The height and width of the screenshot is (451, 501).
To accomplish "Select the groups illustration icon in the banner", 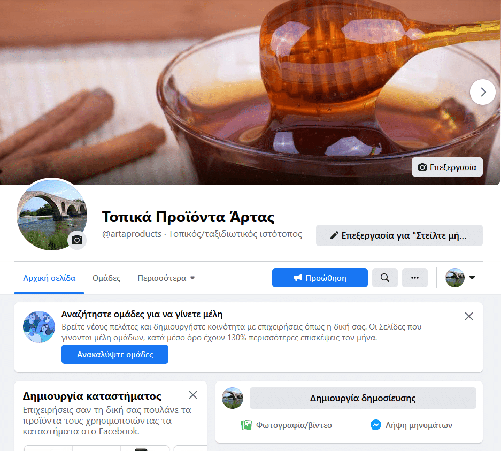I will pos(38,326).
